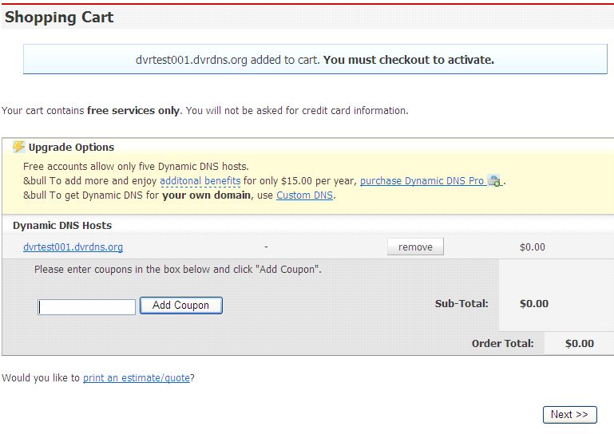Click the host row price $0.00
The image size is (614, 434).
(532, 247)
